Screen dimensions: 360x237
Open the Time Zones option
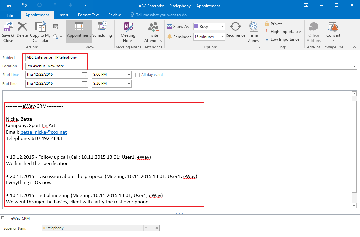(x=253, y=32)
